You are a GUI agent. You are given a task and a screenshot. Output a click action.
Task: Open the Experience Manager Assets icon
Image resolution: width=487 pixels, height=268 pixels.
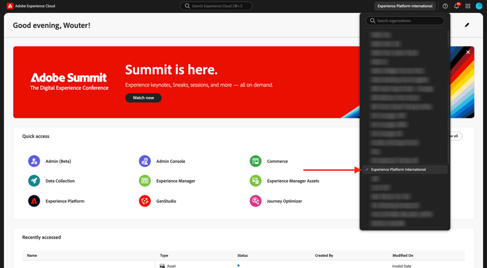(256, 181)
